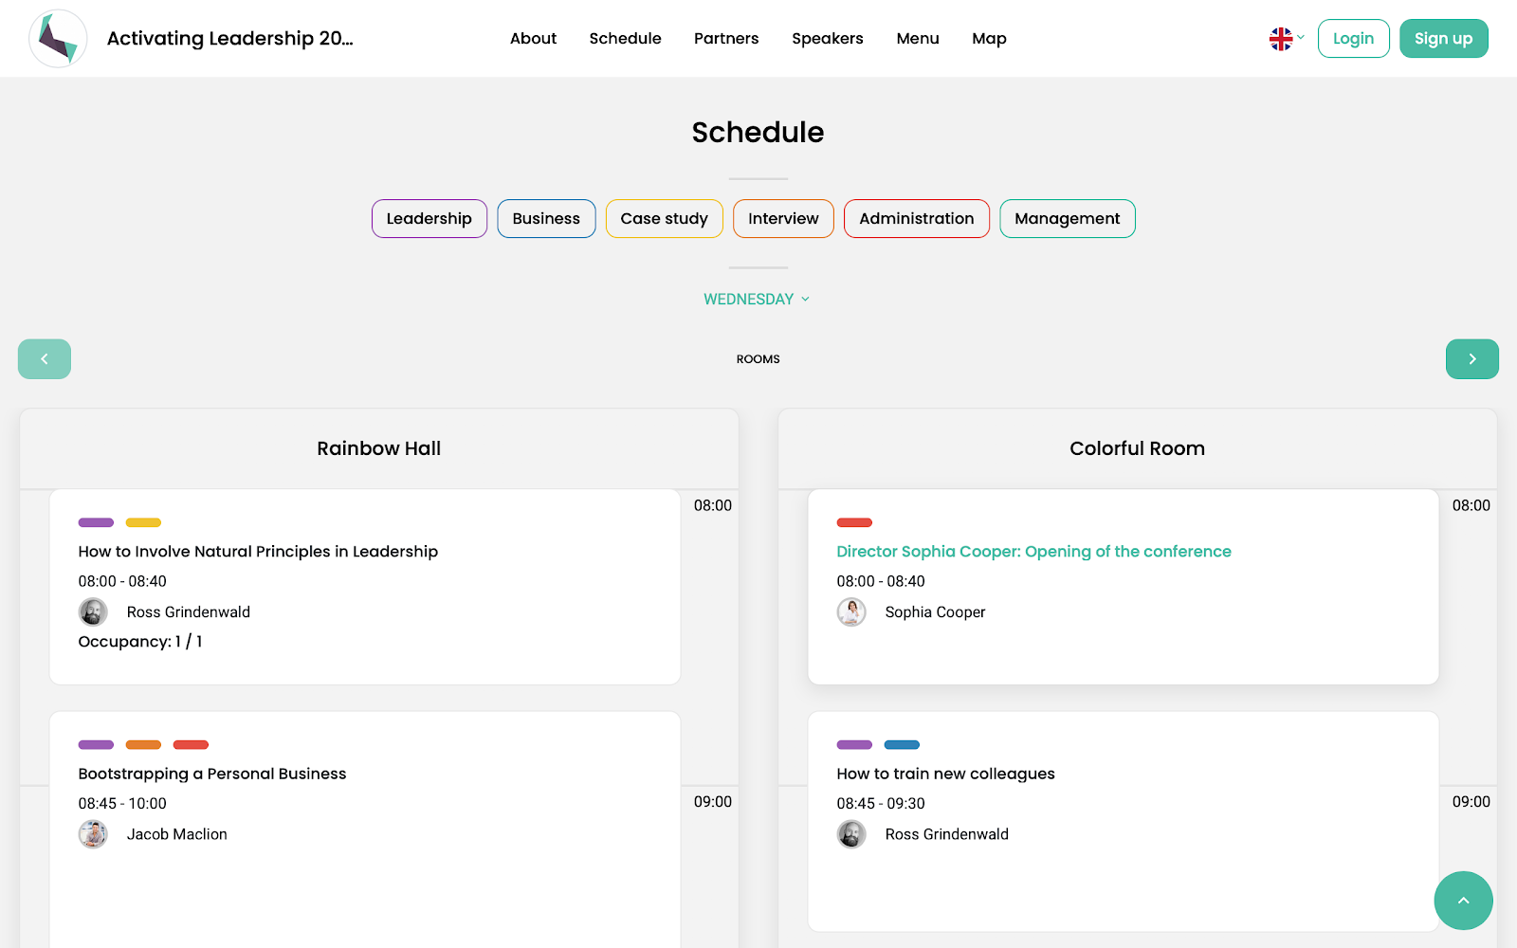Click speaker name Sophia Cooper

point(936,612)
